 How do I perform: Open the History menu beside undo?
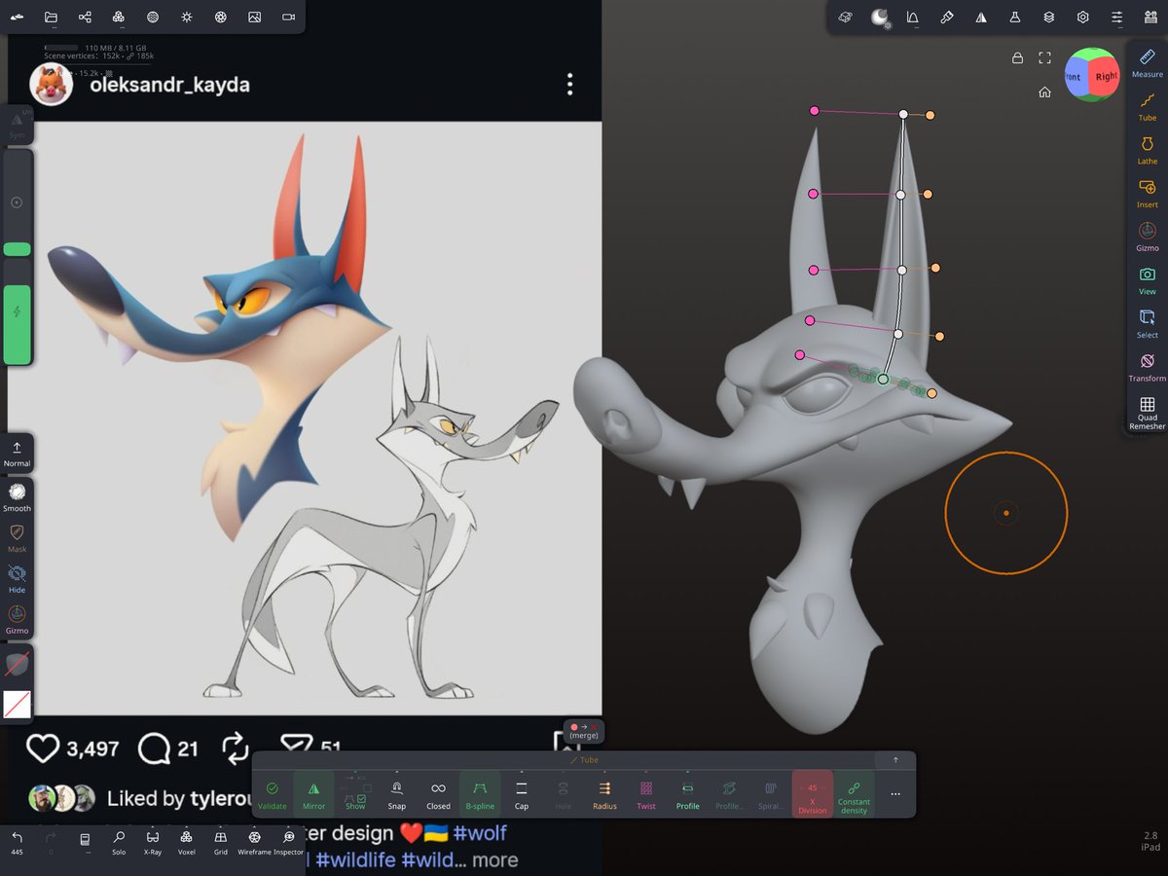pos(85,842)
